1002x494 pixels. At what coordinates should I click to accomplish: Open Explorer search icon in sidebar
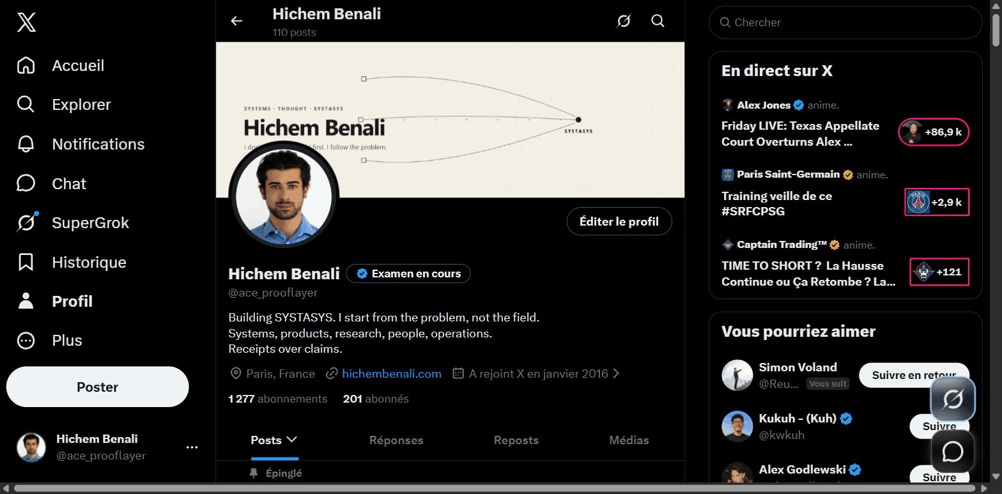click(x=26, y=104)
